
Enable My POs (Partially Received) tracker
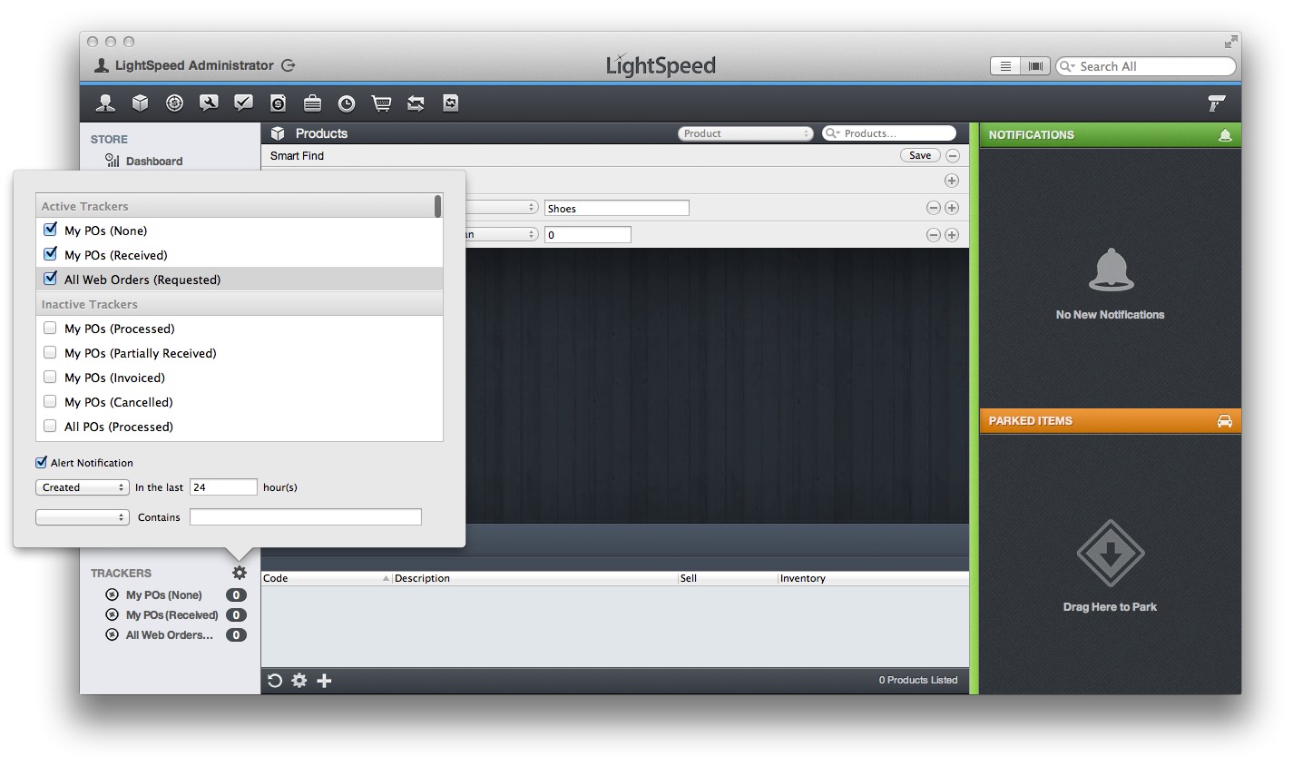(50, 352)
